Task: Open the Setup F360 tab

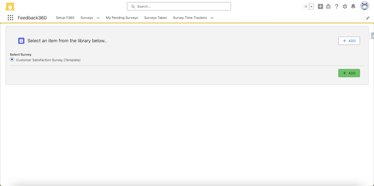Action: (x=65, y=17)
